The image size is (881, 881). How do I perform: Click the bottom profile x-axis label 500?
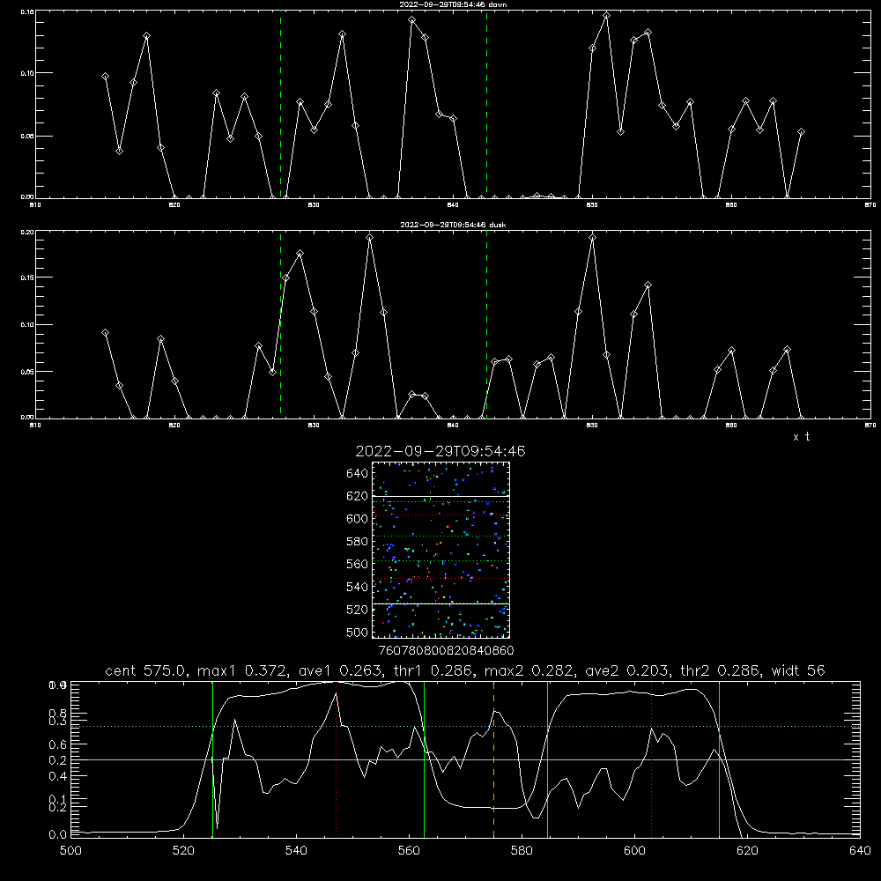point(70,851)
